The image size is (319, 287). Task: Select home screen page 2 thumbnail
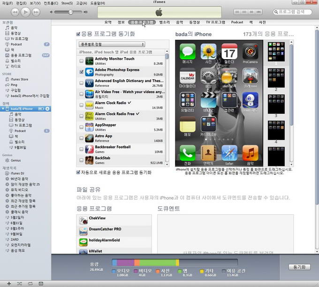(x=276, y=78)
